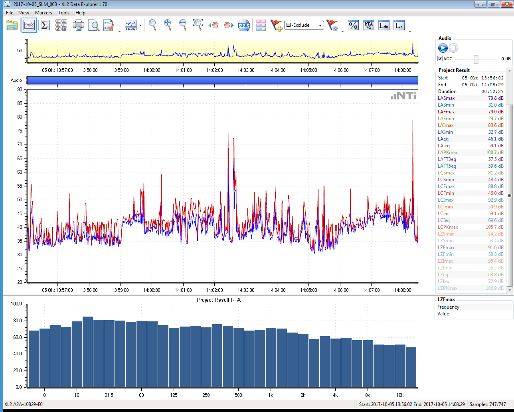This screenshot has height=412, width=514.
Task: Expand the chart type dropdown arrow
Action: pos(140,26)
